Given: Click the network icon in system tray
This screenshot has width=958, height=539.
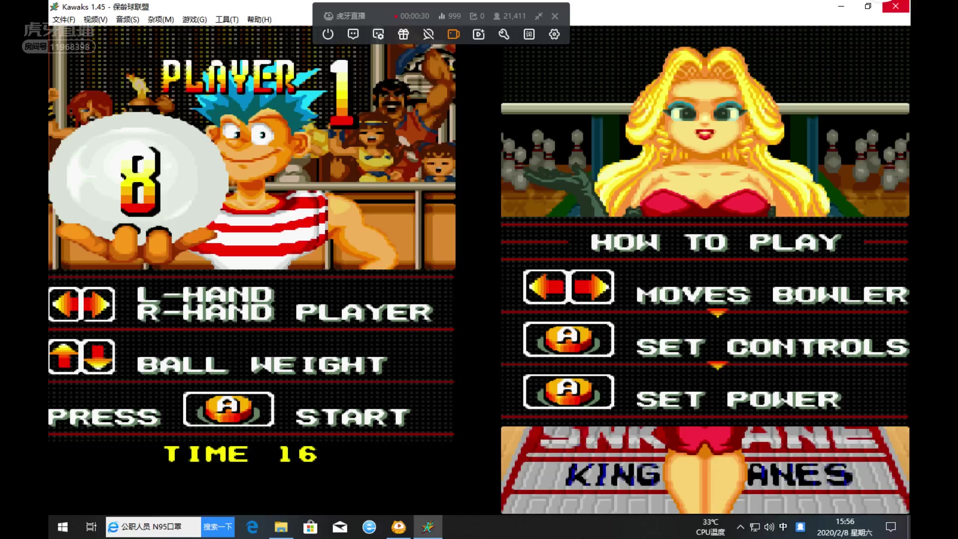Looking at the screenshot, I should tap(755, 527).
